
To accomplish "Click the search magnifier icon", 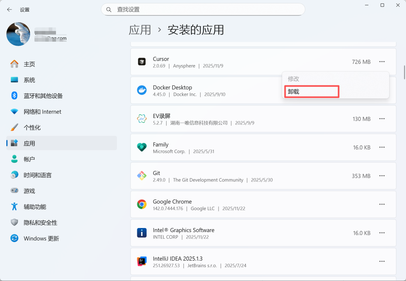I will 109,9.
